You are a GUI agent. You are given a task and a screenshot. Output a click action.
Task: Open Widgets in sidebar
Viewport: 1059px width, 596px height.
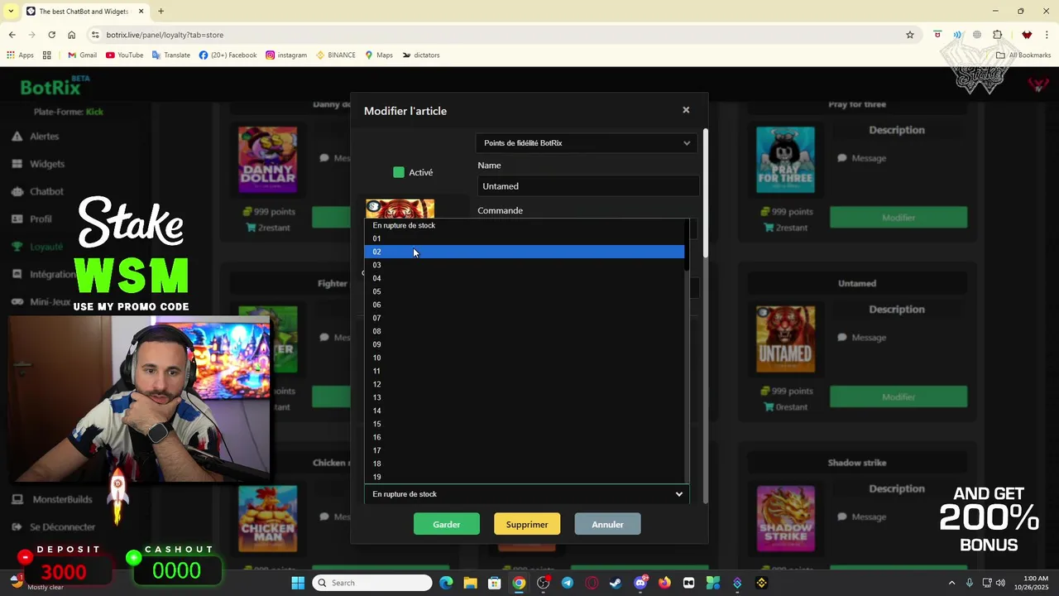(46, 164)
